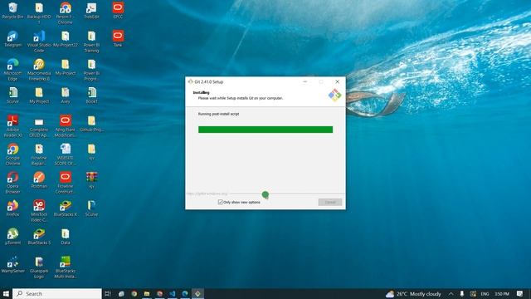The width and height of the screenshot is (531, 299).
Task: Open the Backup HDD 1 desktop shortcut
Action: pos(39,13)
